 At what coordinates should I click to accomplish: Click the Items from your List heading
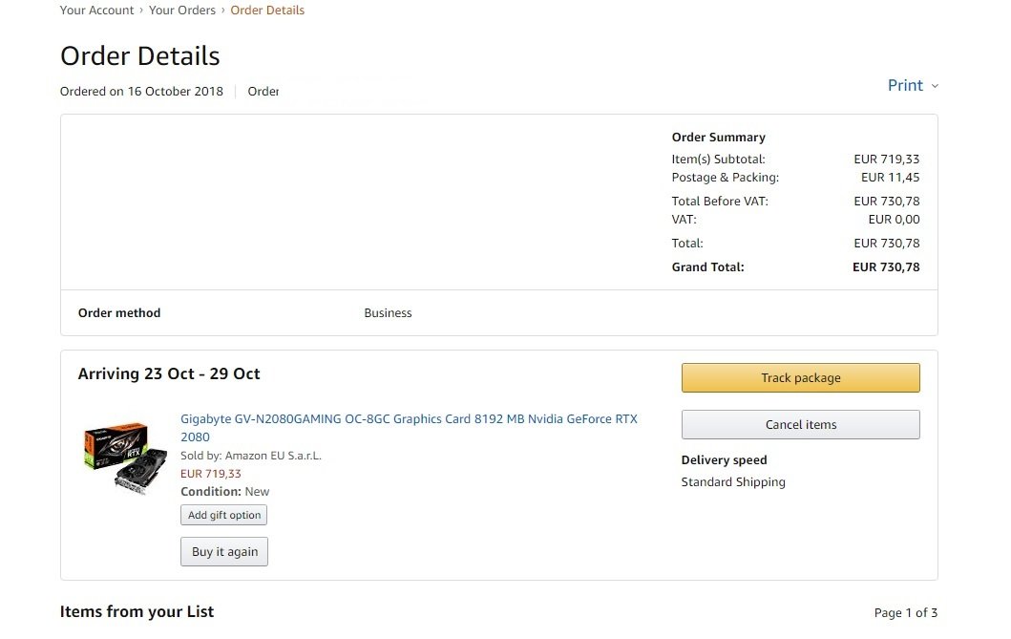click(137, 611)
